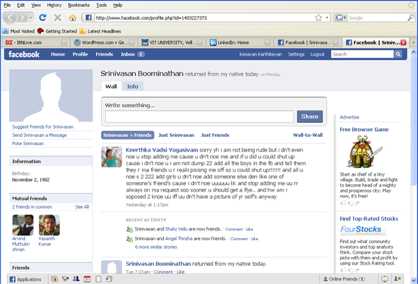Image resolution: width=418 pixels, height=284 pixels.
Task: Click the Poke Srinivasan link
Action: pyautogui.click(x=29, y=144)
